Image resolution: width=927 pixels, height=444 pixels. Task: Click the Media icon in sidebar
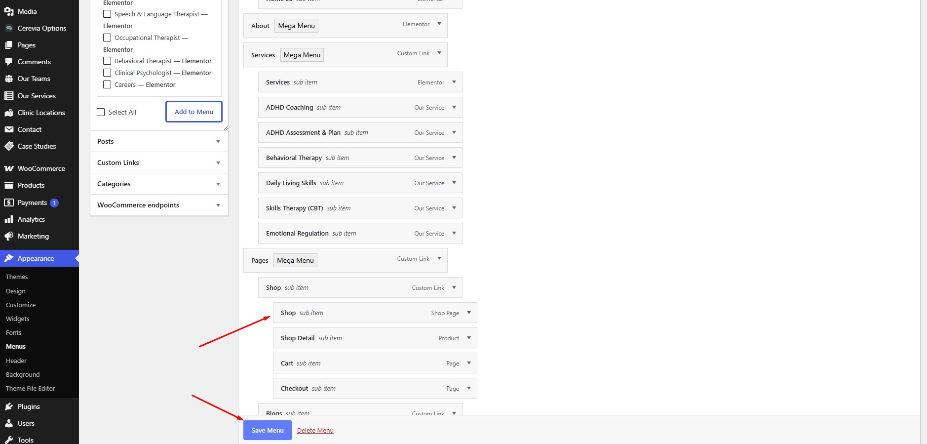(9, 11)
